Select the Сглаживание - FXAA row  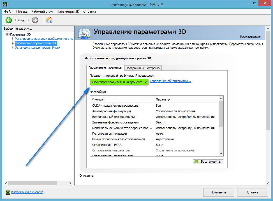(154, 145)
